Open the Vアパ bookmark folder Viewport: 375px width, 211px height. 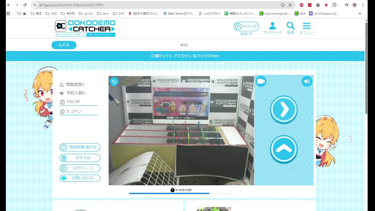(x=119, y=13)
